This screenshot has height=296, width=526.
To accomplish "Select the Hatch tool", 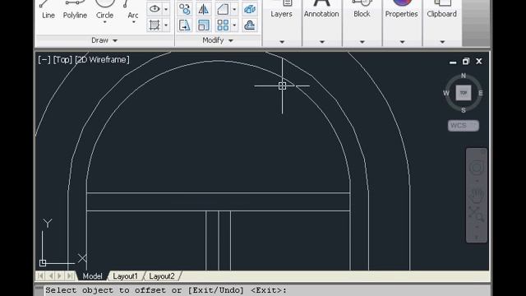I will coord(155,25).
